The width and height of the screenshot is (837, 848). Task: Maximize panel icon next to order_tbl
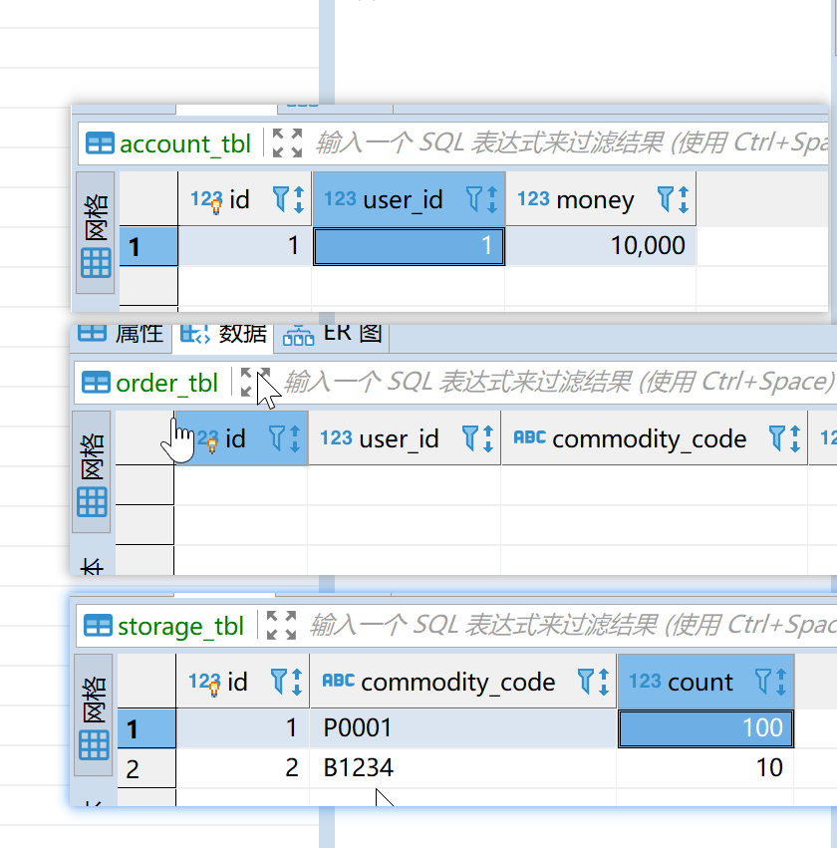[x=255, y=382]
